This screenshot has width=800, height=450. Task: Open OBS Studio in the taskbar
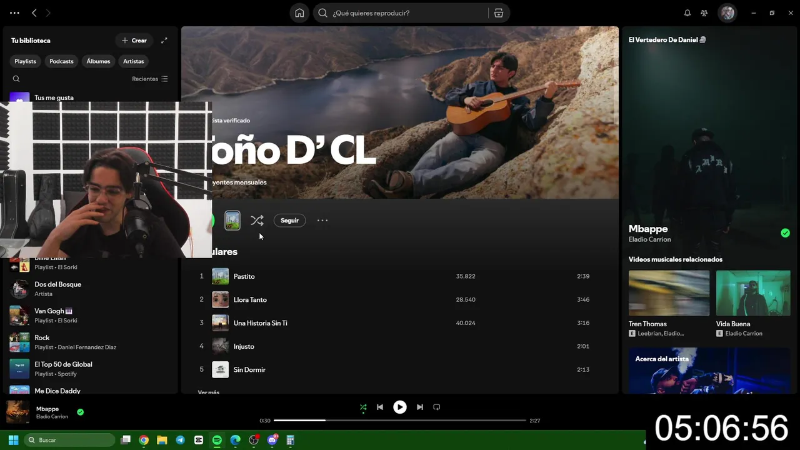pyautogui.click(x=254, y=440)
